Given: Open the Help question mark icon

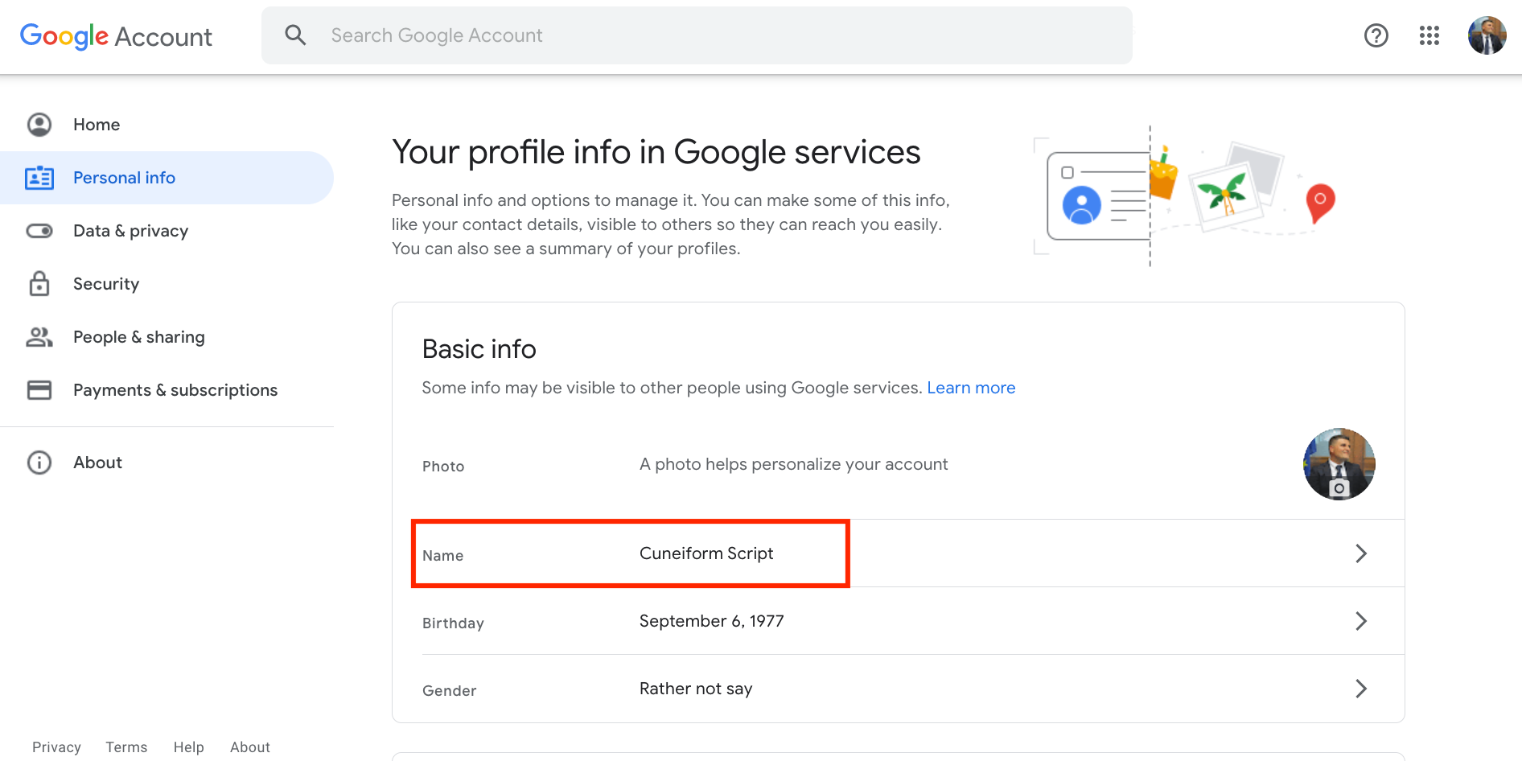Looking at the screenshot, I should tap(1376, 35).
